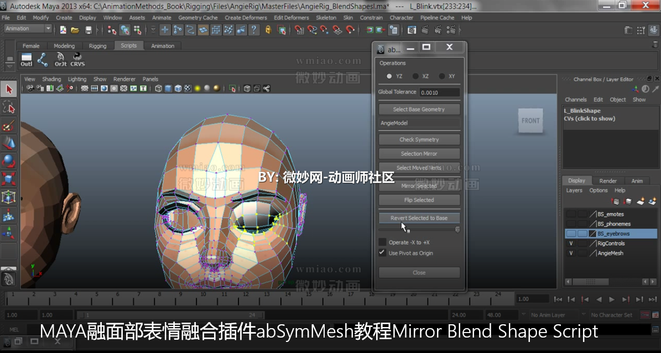The image size is (661, 353).
Task: Click the revert amount slider in abSymMesh
Action: [419, 230]
